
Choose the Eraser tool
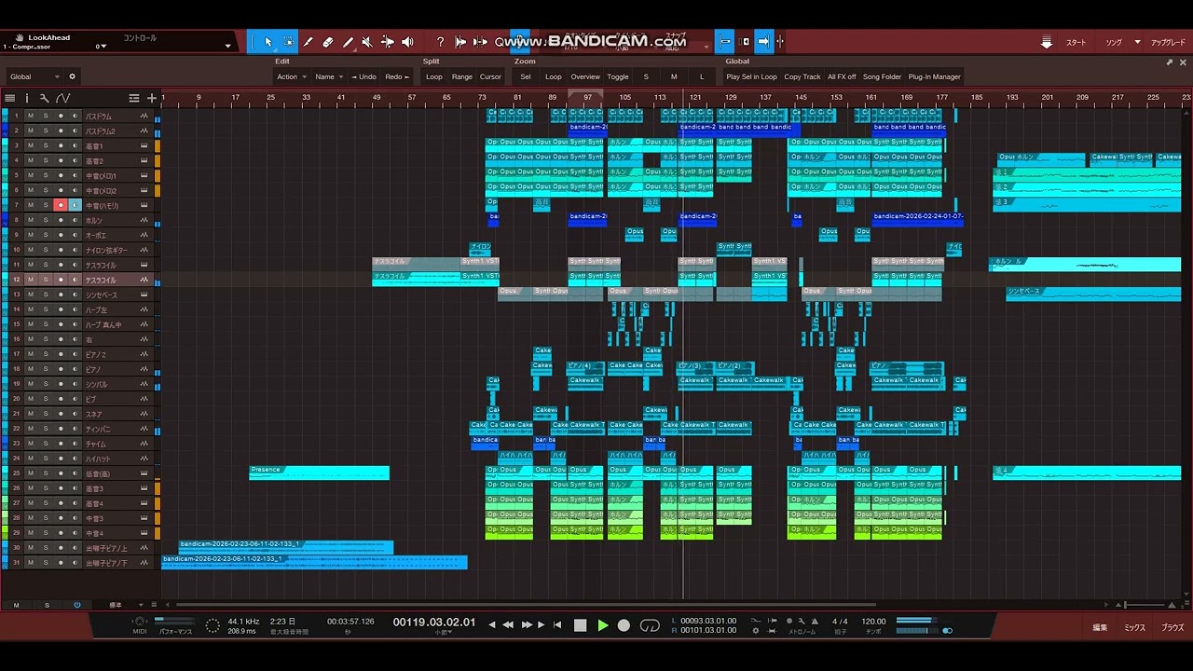coord(328,42)
